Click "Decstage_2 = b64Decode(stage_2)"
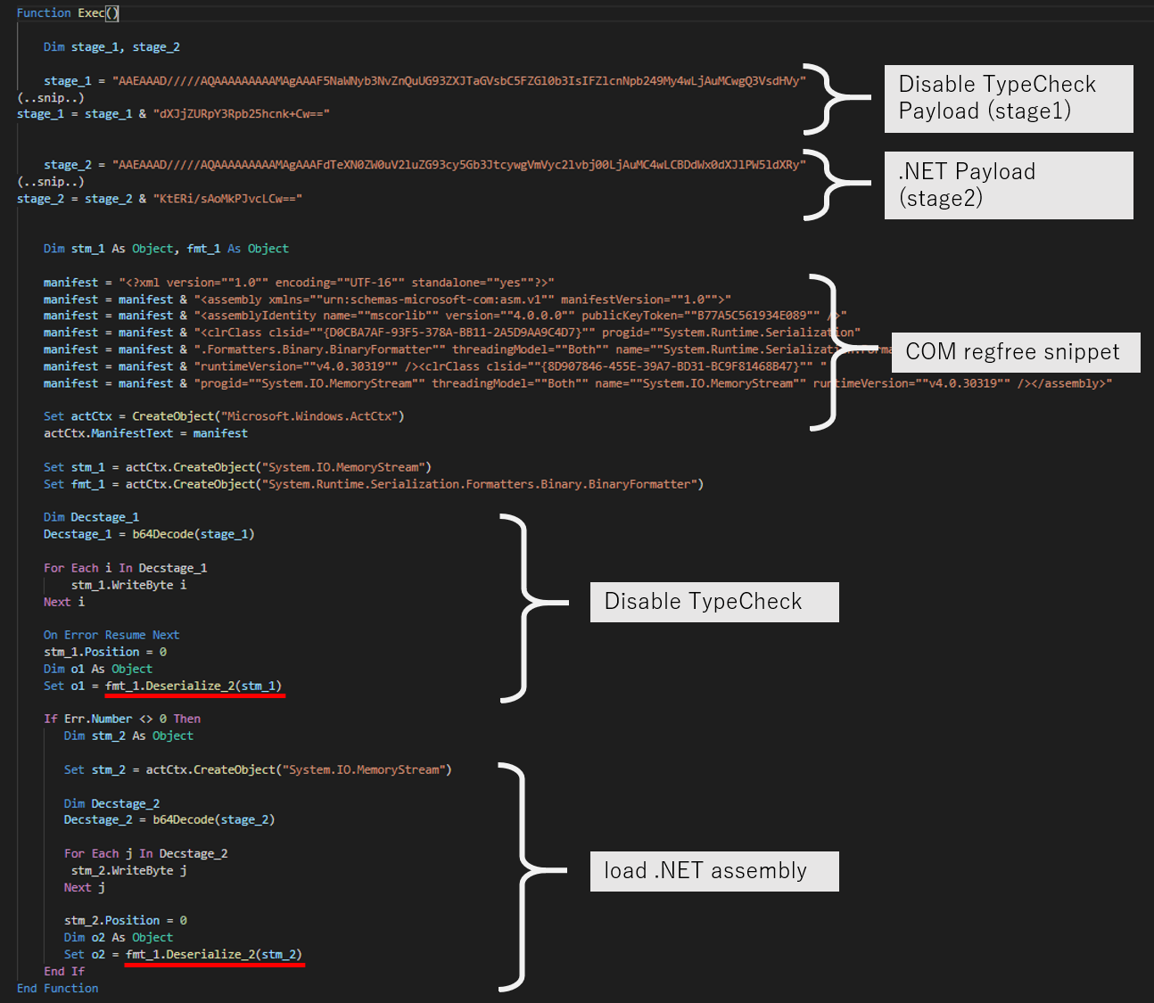 pos(169,819)
